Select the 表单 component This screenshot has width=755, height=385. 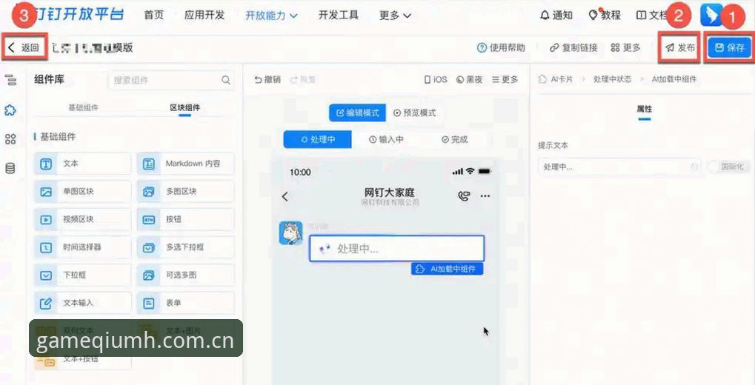pyautogui.click(x=186, y=304)
